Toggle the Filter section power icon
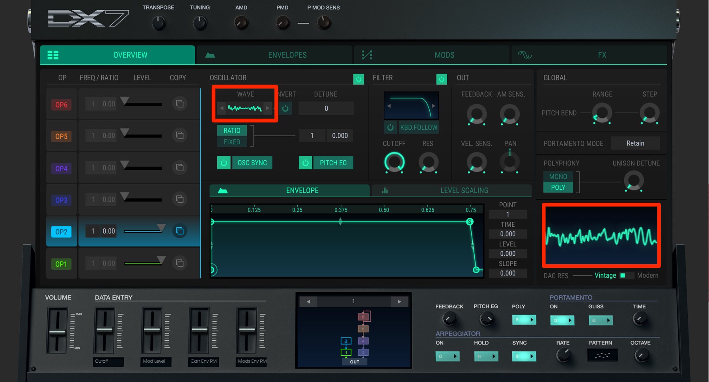 (x=442, y=79)
